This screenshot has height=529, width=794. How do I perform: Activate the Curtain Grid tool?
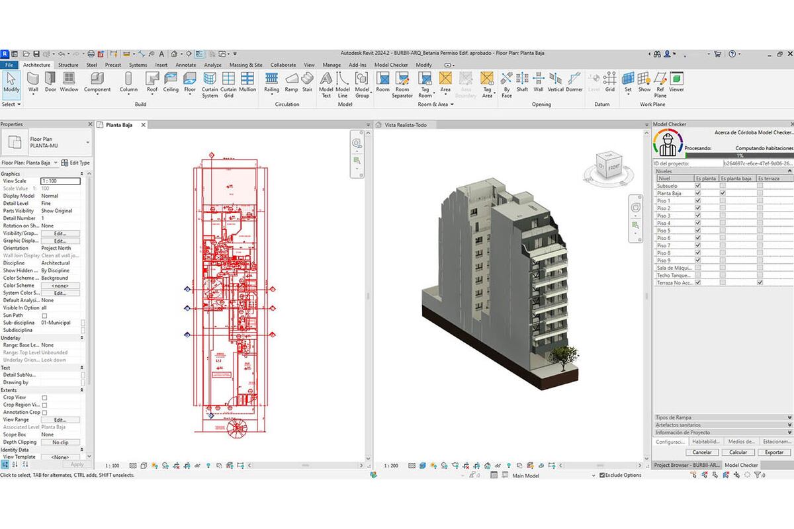228,85
